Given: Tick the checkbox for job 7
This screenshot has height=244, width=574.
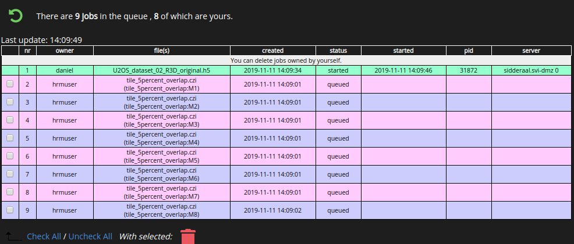Looking at the screenshot, I should pos(10,174).
